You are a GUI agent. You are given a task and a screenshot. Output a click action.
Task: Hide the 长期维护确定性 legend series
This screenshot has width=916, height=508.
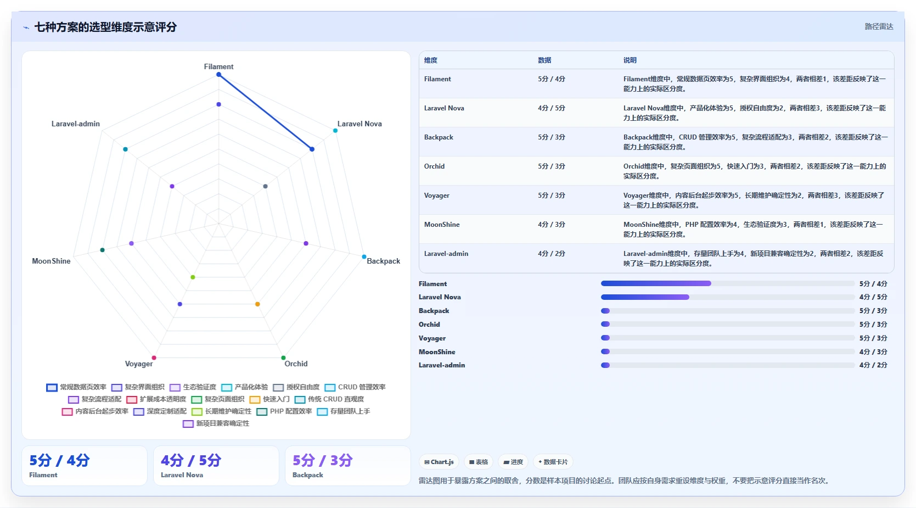coord(222,411)
